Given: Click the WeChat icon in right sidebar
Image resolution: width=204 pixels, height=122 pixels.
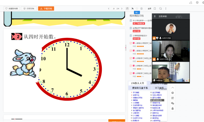Looking at the screenshot, I should click(x=173, y=103).
